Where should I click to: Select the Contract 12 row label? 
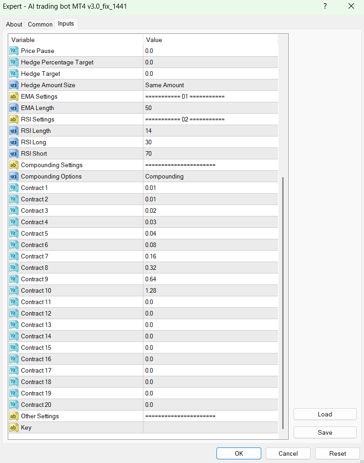[36, 313]
